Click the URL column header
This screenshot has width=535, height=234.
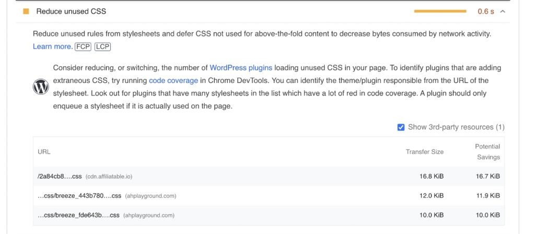click(x=44, y=152)
